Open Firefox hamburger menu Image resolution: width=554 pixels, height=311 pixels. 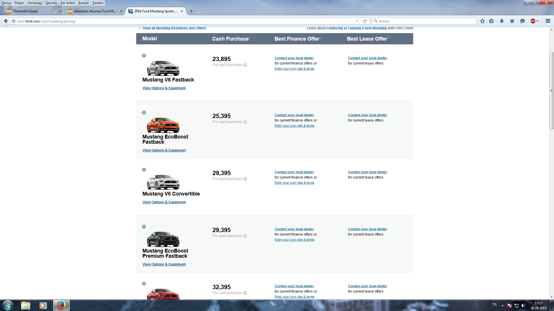click(548, 21)
